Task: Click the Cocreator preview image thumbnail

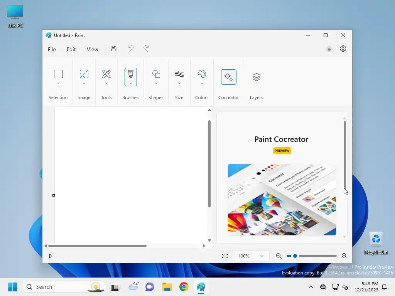Action: (x=282, y=200)
